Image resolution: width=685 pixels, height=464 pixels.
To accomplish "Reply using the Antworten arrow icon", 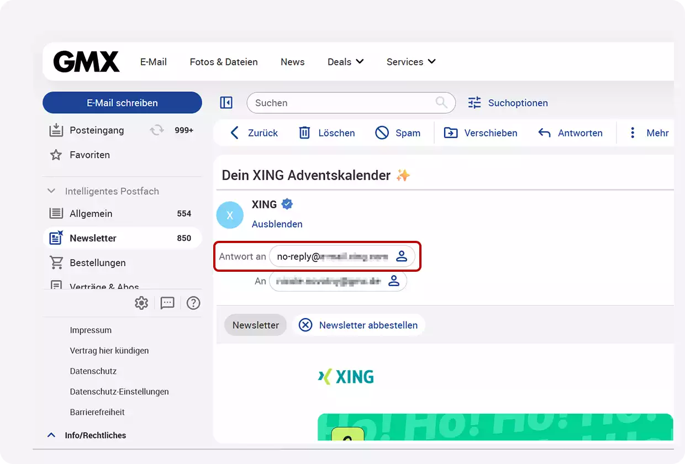I will (x=544, y=133).
